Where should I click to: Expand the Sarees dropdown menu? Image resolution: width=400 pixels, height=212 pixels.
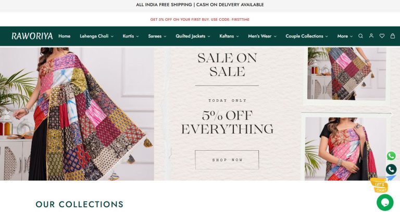pos(157,36)
